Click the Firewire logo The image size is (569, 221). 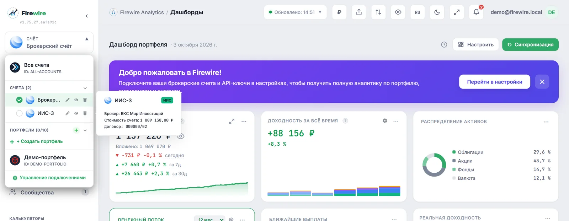tap(27, 13)
